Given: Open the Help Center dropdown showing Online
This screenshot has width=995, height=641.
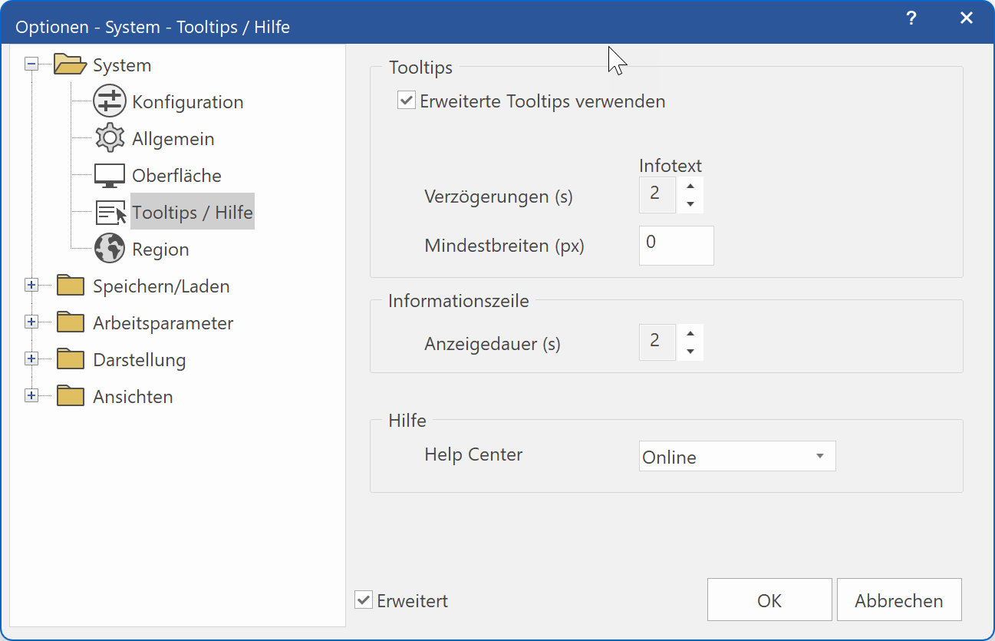Looking at the screenshot, I should [736, 456].
